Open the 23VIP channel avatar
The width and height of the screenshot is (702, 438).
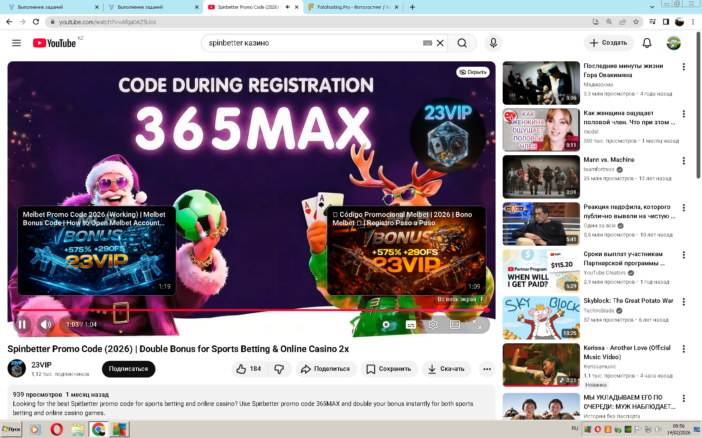pos(17,369)
